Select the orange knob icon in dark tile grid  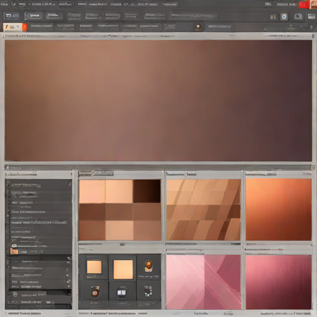(149, 266)
